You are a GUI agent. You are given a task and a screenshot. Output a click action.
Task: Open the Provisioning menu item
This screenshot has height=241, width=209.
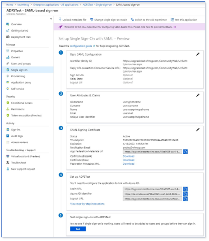coord(18,76)
